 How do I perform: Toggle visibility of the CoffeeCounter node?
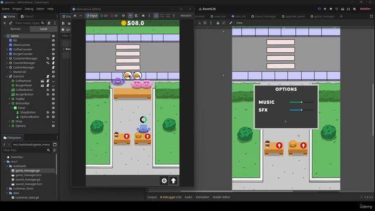coord(53,49)
